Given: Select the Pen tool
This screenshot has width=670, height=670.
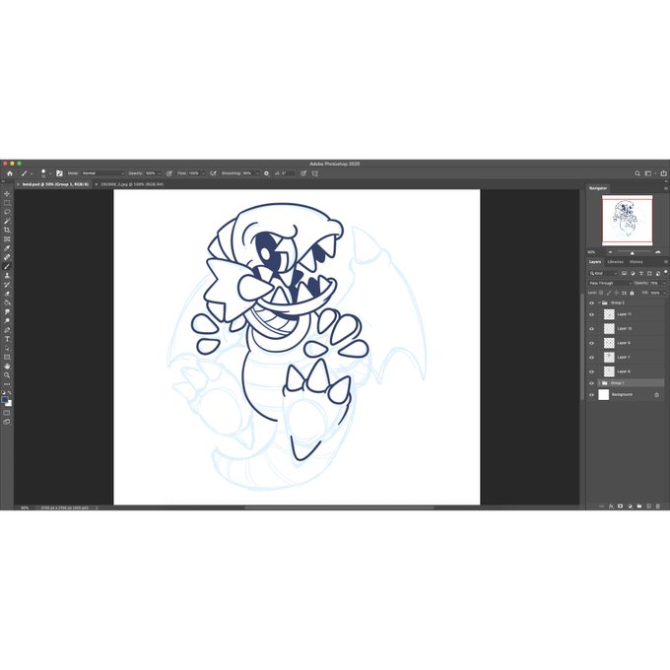Looking at the screenshot, I should pos(7,330).
